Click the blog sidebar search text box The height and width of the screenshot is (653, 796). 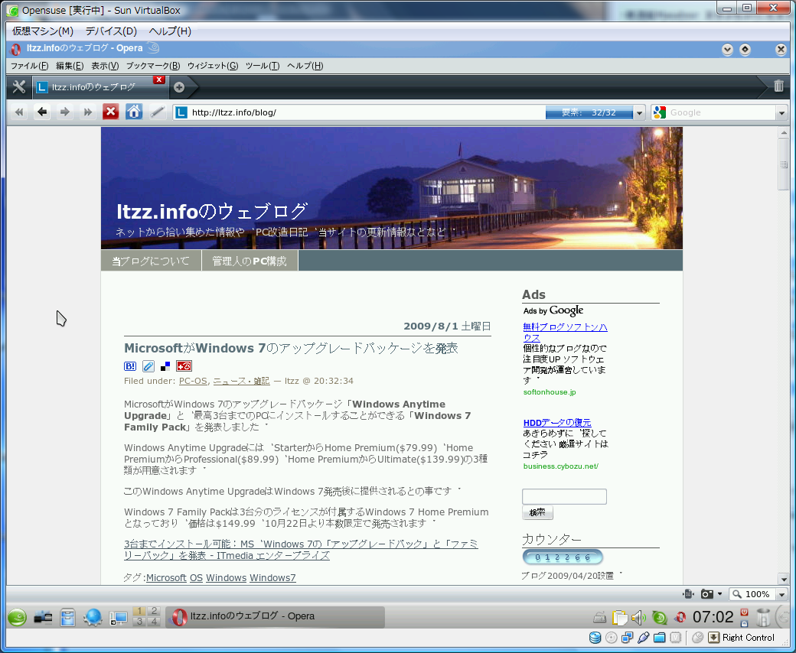click(565, 496)
